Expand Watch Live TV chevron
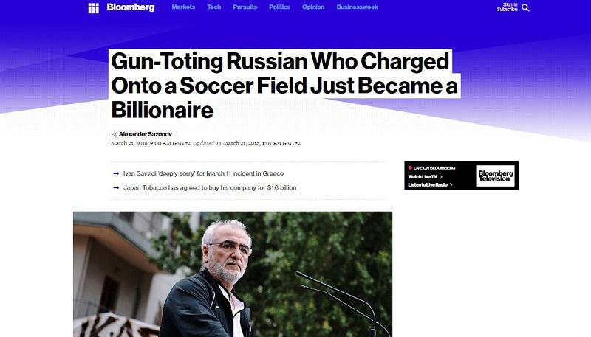This screenshot has width=591, height=337. pyautogui.click(x=440, y=177)
